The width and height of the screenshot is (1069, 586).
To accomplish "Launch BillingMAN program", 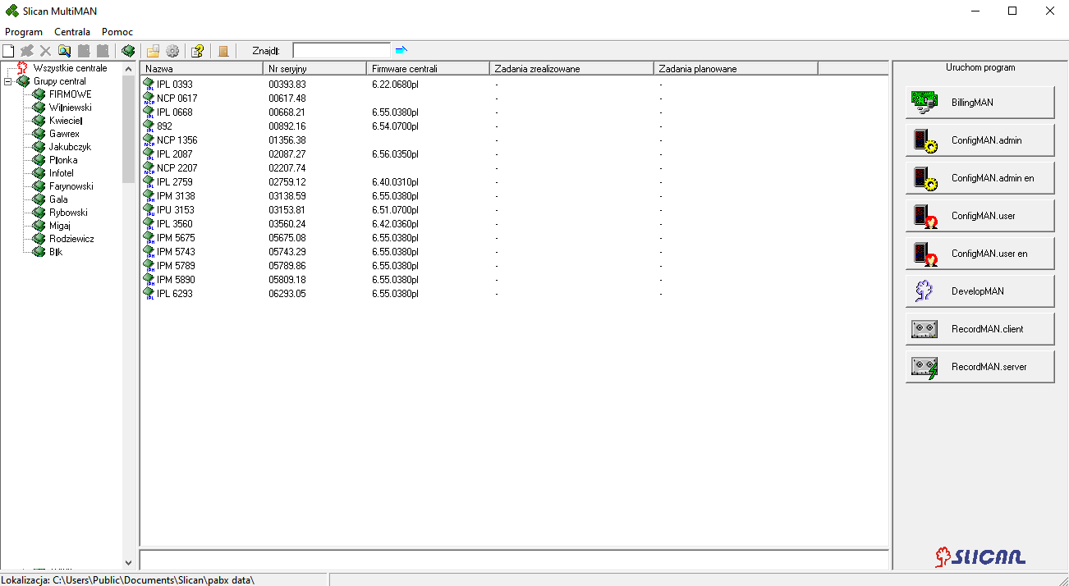I will 980,103.
